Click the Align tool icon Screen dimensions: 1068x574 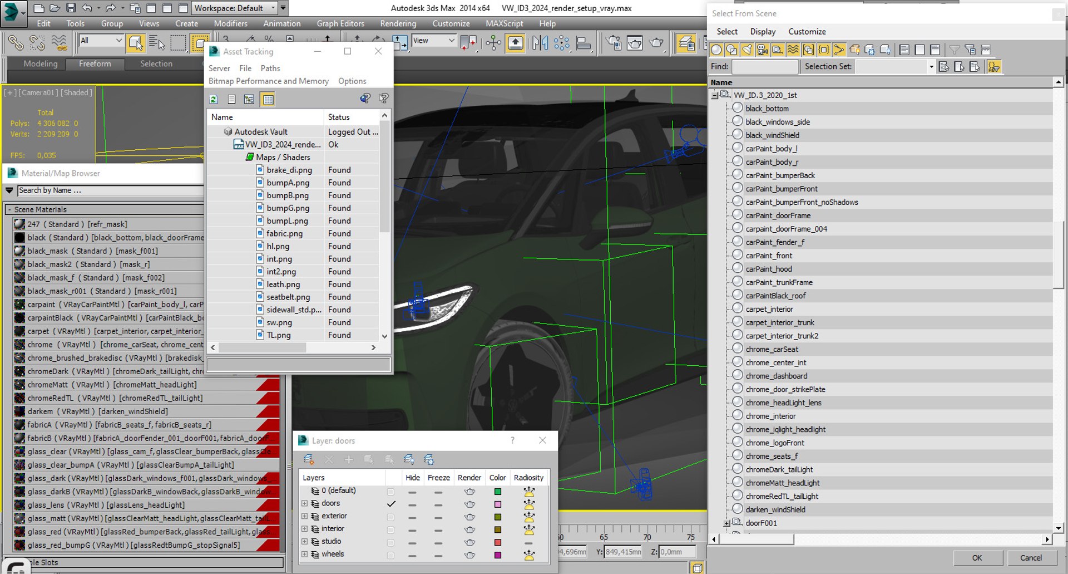tap(583, 43)
